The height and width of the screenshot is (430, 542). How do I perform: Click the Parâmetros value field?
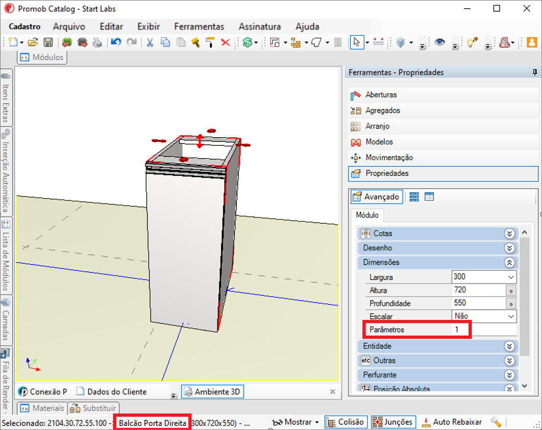tap(484, 330)
